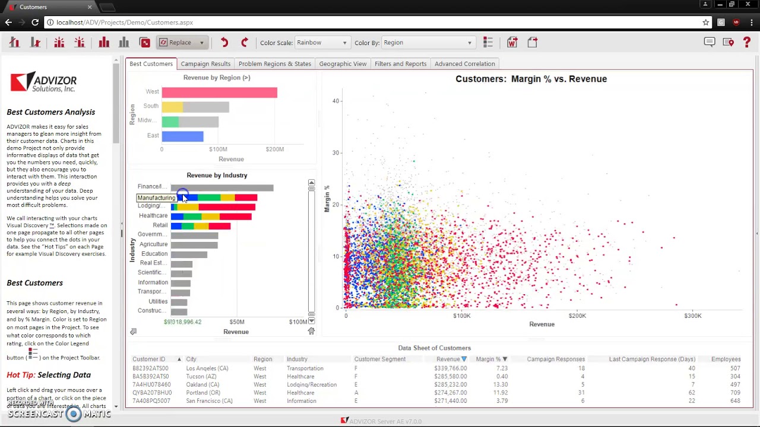Click the Employees column header

[726, 359]
